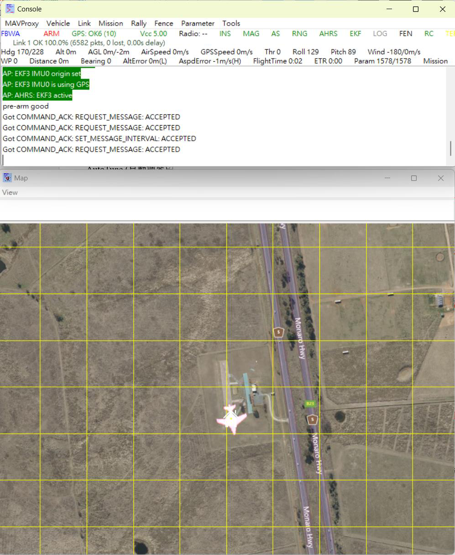This screenshot has width=455, height=555.
Task: Click the 'pre-arm good' console line
Action: tap(26, 106)
